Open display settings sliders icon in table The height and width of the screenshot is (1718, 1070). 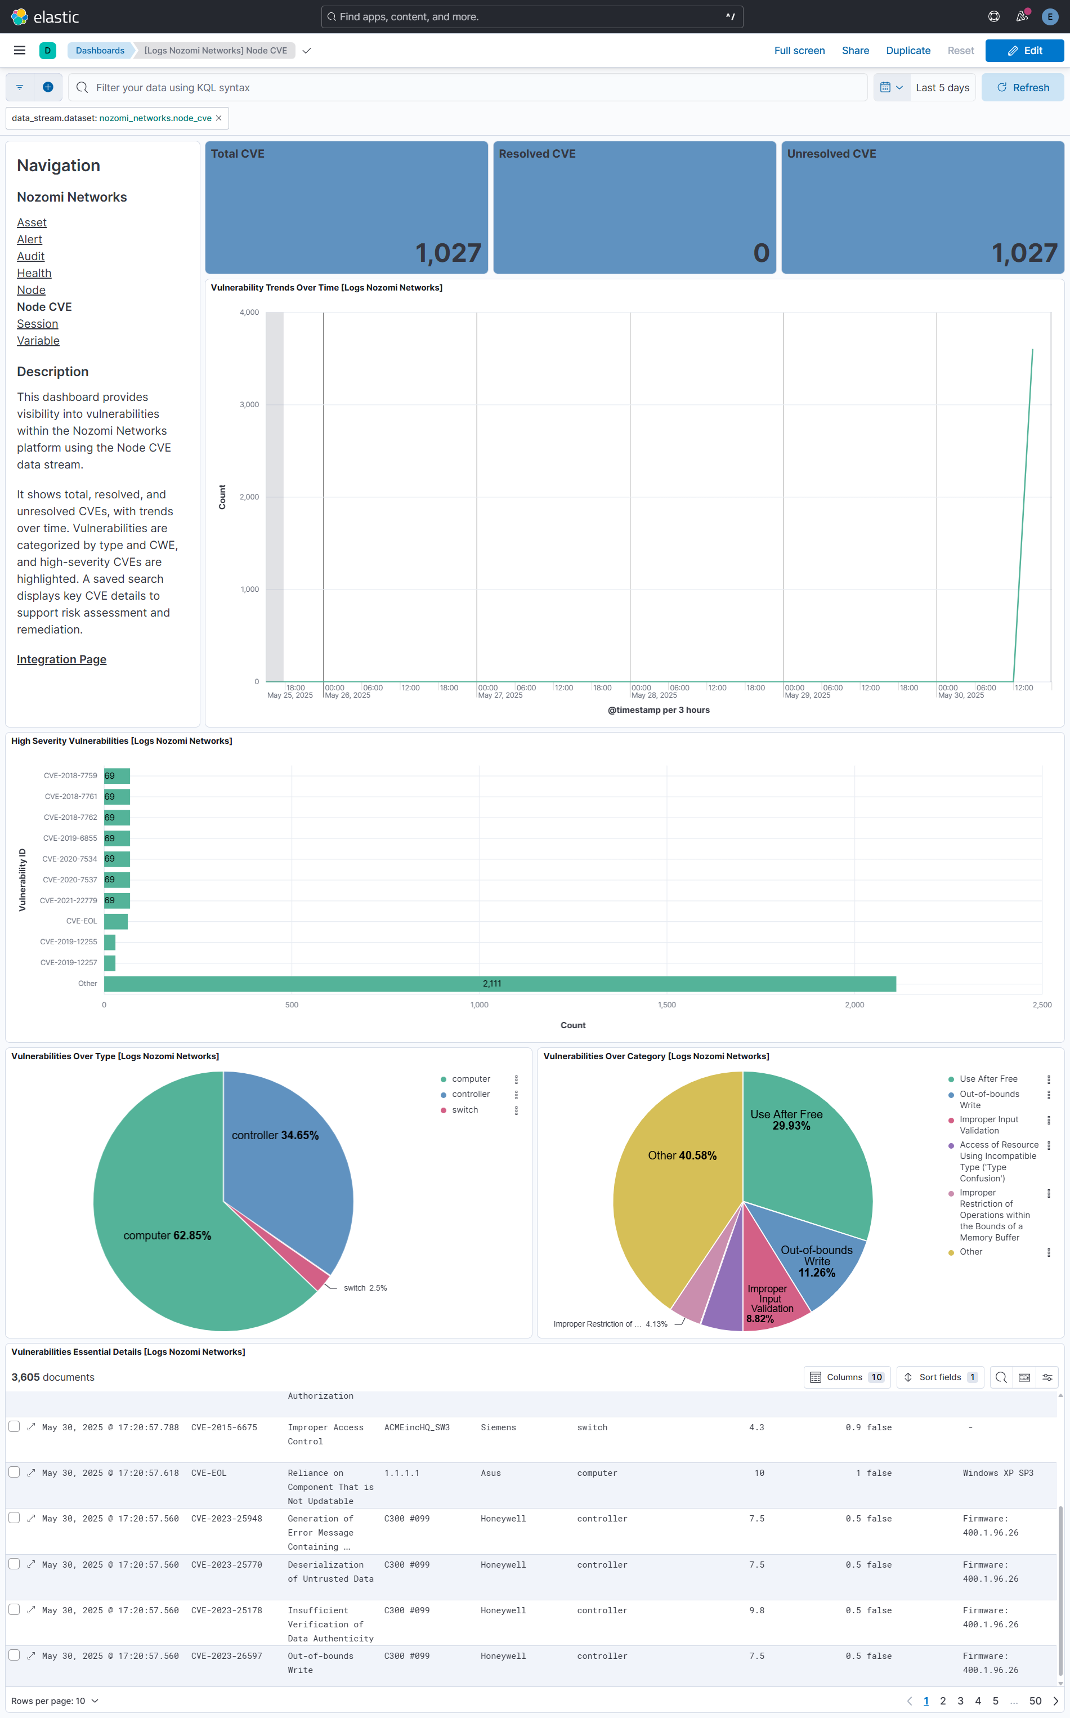point(1047,1377)
